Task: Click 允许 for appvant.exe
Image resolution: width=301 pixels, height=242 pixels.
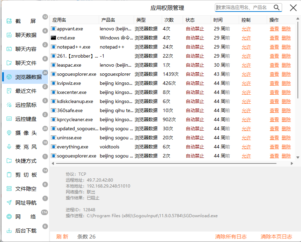Action: [246, 29]
